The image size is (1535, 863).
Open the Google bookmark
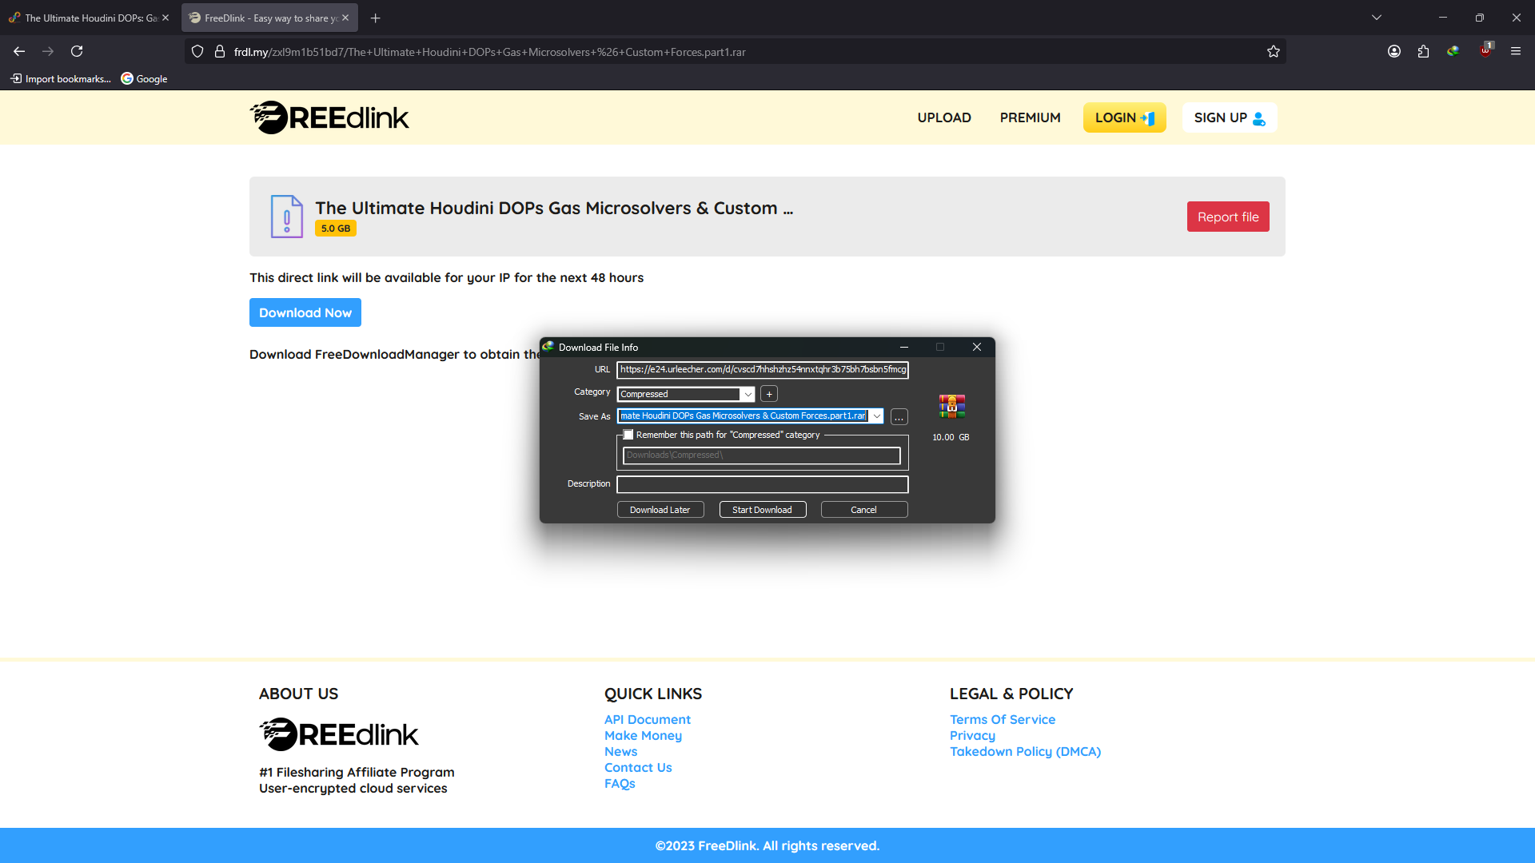click(144, 78)
